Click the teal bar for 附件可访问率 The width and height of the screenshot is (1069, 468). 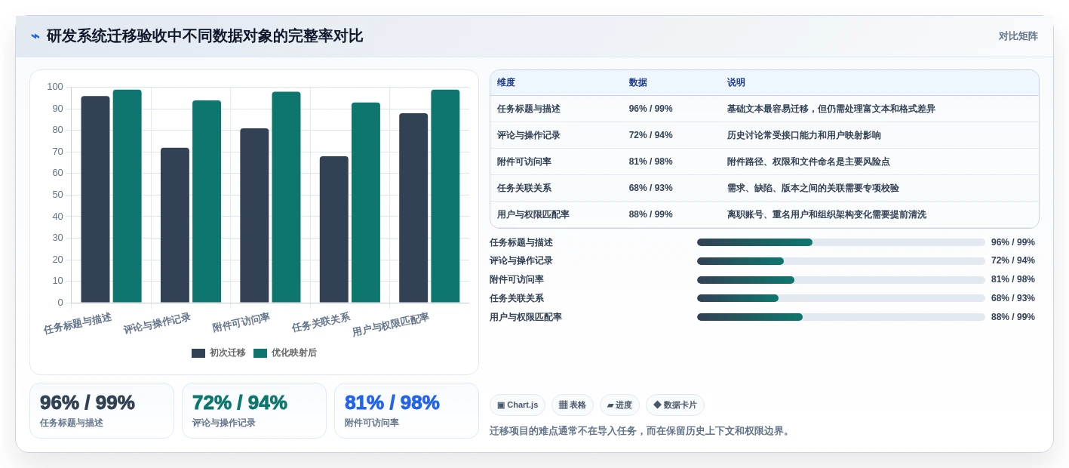pyautogui.click(x=286, y=197)
